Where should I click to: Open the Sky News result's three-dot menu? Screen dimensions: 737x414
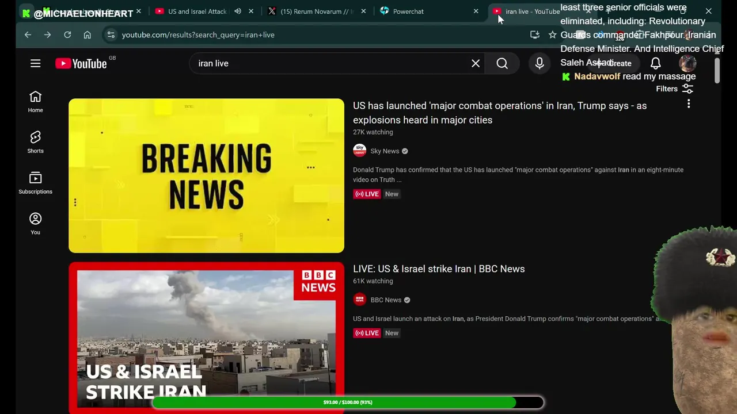point(689,104)
